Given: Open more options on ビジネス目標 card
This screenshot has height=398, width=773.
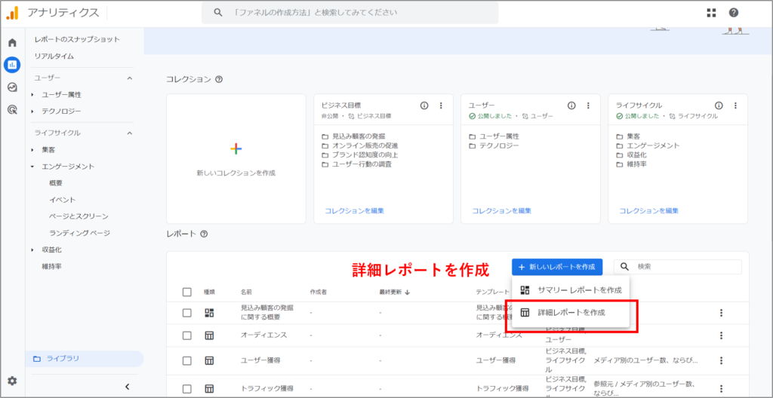Looking at the screenshot, I should (x=441, y=106).
